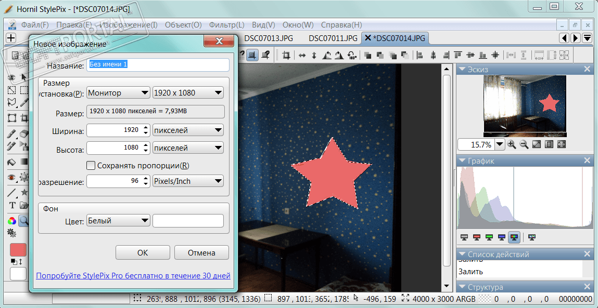Switch to DSC07011.JPG tab

coord(333,38)
